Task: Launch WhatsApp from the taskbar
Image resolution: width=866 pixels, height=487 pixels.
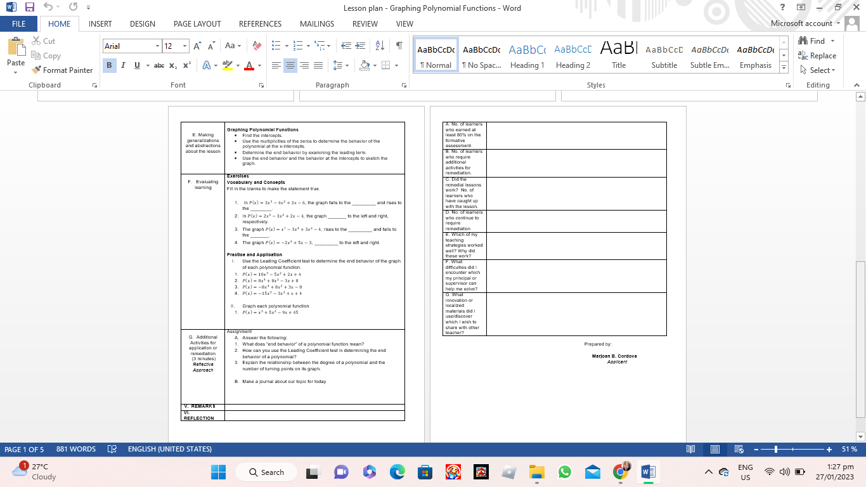Action: click(565, 472)
